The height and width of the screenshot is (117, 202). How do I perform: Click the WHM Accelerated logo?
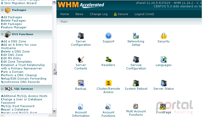pos(81,5)
